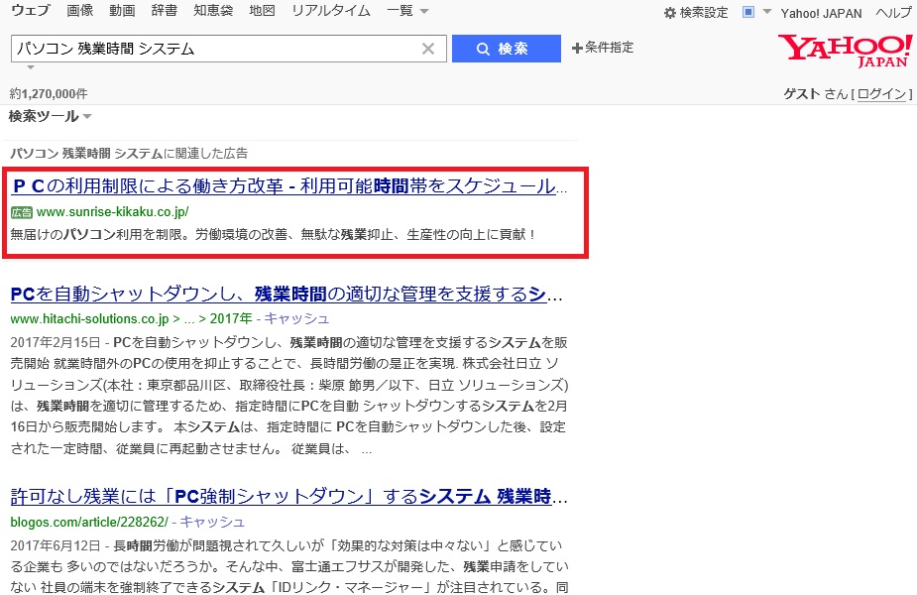
Task: Click the 検索設定 gear icon
Action: pyautogui.click(x=669, y=13)
